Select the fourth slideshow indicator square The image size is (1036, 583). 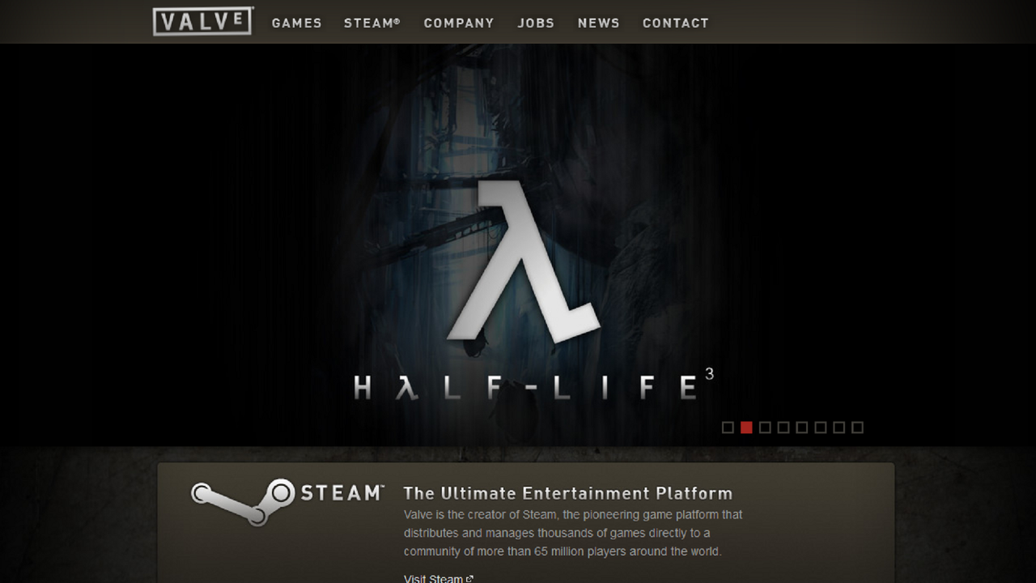[783, 428]
